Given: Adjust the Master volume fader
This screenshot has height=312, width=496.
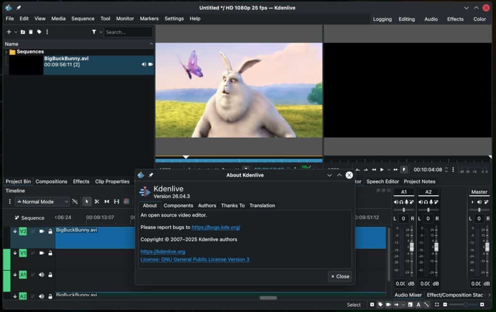Looking at the screenshot, I should [487, 247].
